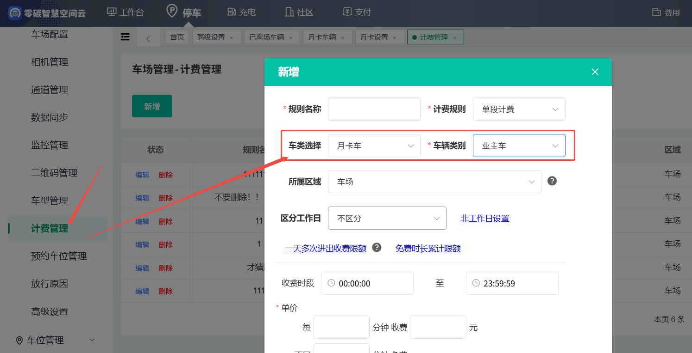Viewport: 692px width, 353px height.
Task: Open 相机管理 in the sidebar
Action: (50, 62)
